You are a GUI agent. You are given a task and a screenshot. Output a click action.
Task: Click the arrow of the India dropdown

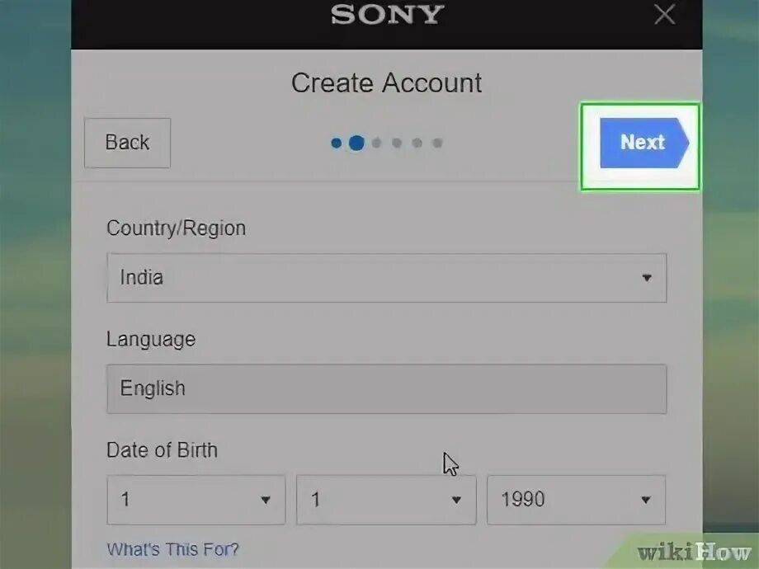pos(647,278)
